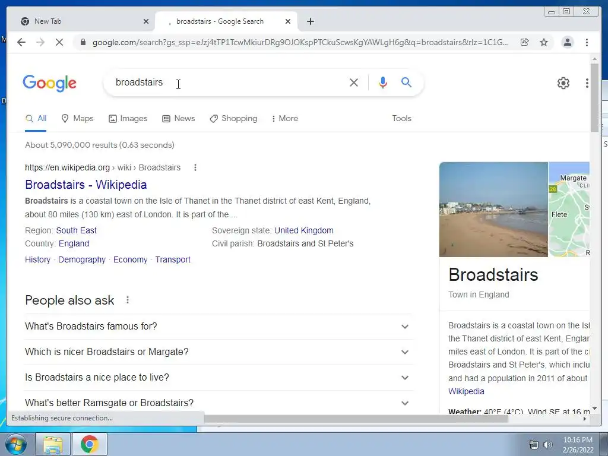The width and height of the screenshot is (608, 456).
Task: Share this page via the share icon
Action: click(525, 42)
